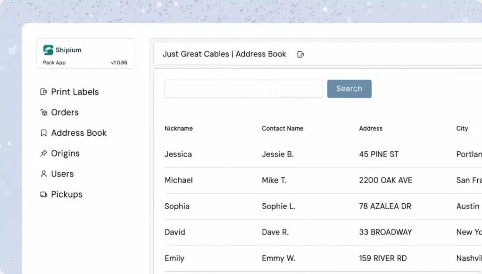
Task: Click the Just Great Cables | Address Book title
Action: pos(224,54)
